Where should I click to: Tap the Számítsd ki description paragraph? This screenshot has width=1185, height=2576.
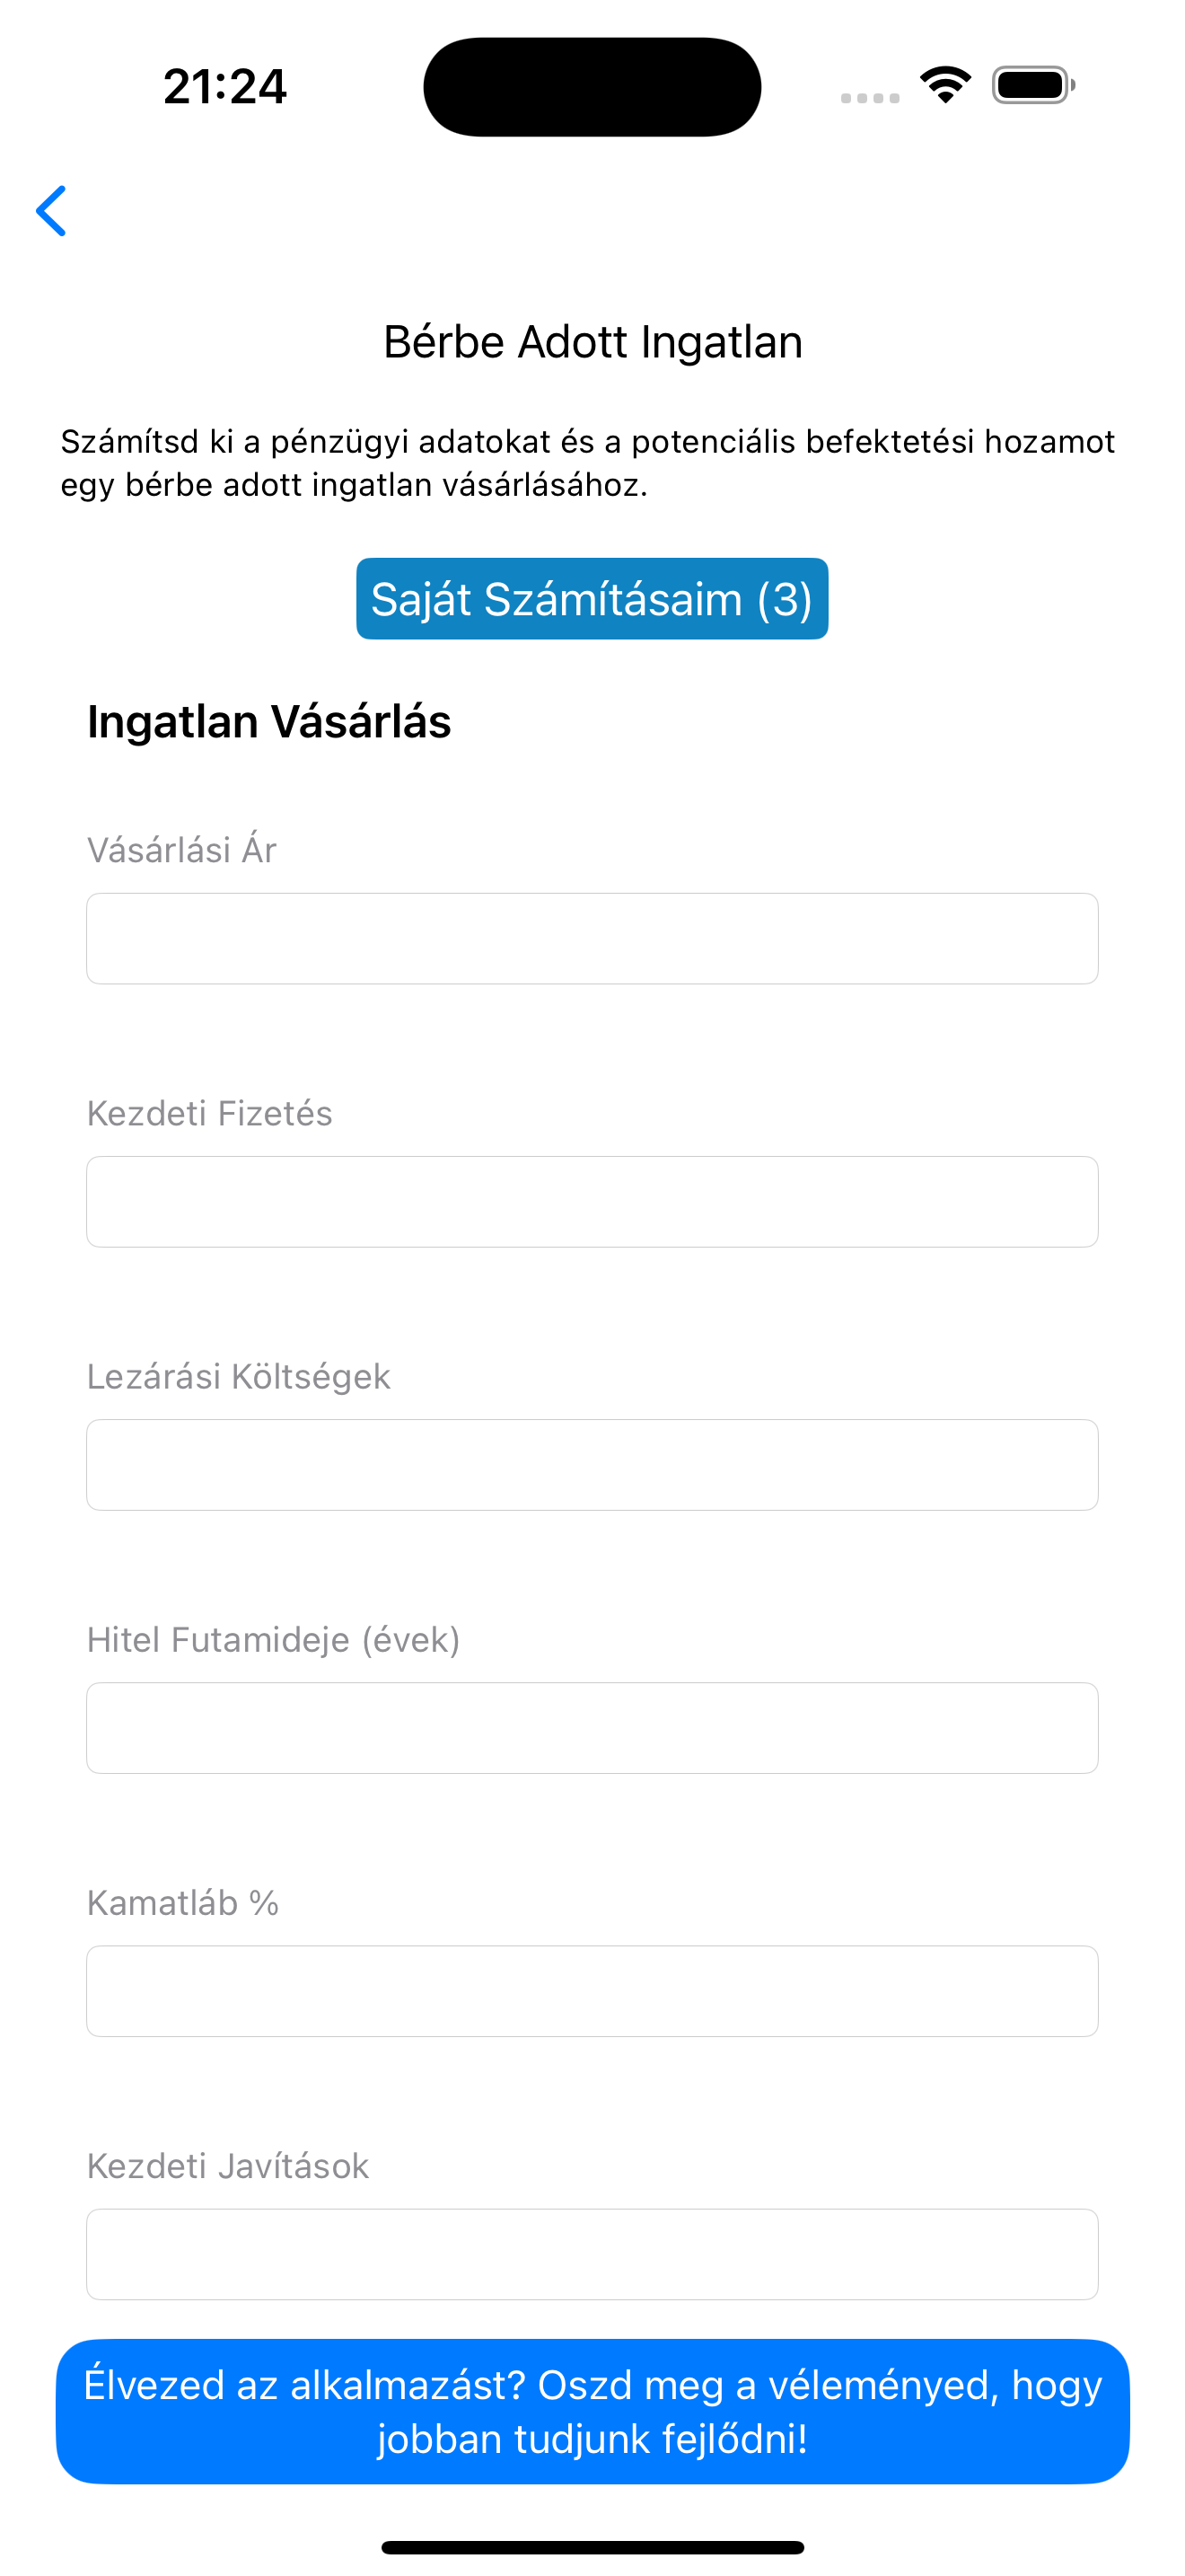[x=587, y=463]
